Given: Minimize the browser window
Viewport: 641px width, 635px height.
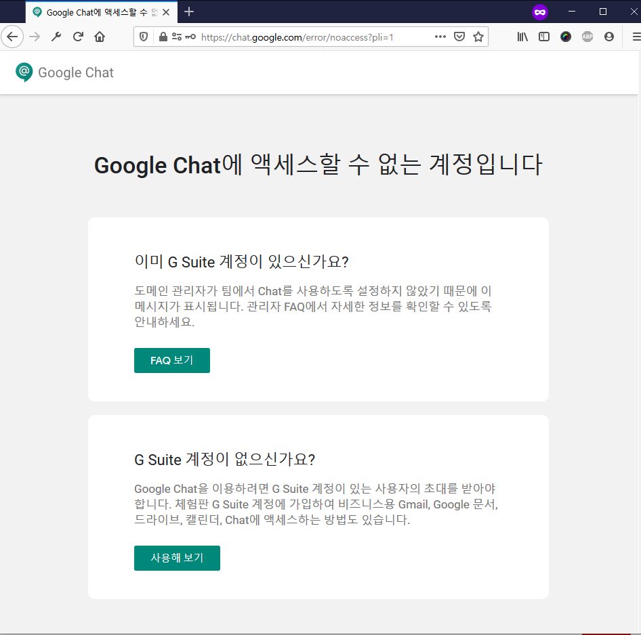Looking at the screenshot, I should (572, 12).
